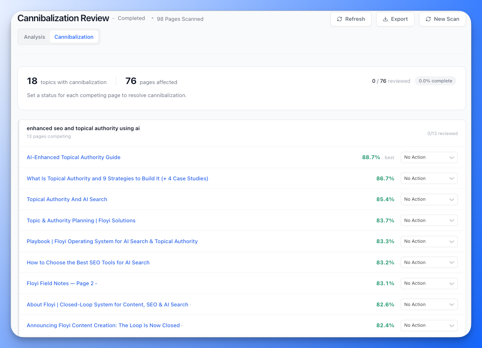Switch to the Analysis tab
Viewport: 482px width, 348px height.
(34, 37)
